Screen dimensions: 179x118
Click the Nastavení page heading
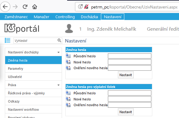[76, 41]
